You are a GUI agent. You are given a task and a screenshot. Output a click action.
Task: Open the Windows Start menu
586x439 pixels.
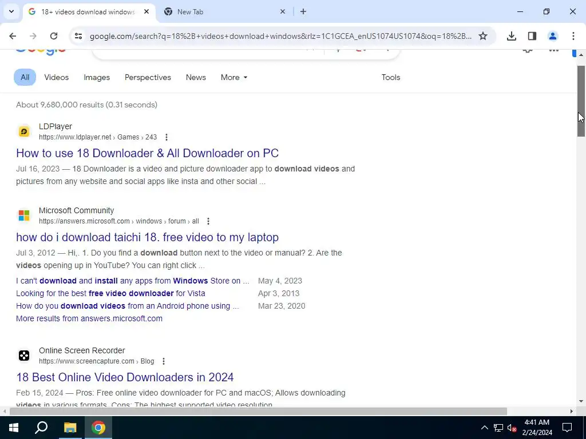(x=14, y=428)
